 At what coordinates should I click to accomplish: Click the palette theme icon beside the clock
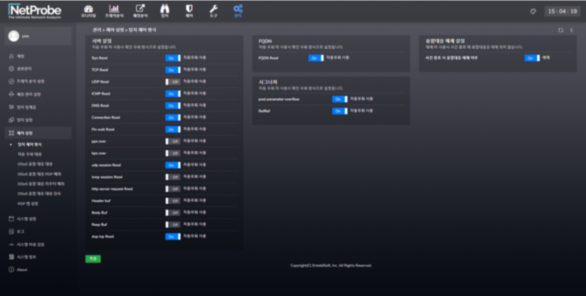click(533, 11)
